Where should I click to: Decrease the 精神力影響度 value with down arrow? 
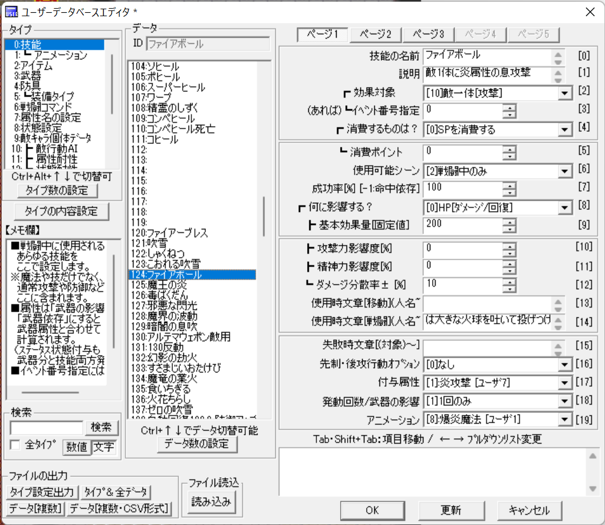click(510, 271)
